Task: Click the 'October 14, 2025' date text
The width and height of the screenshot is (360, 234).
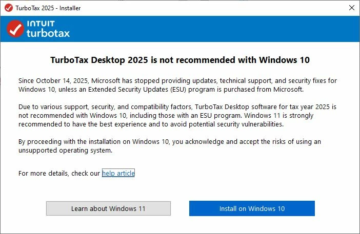Action: coord(62,81)
